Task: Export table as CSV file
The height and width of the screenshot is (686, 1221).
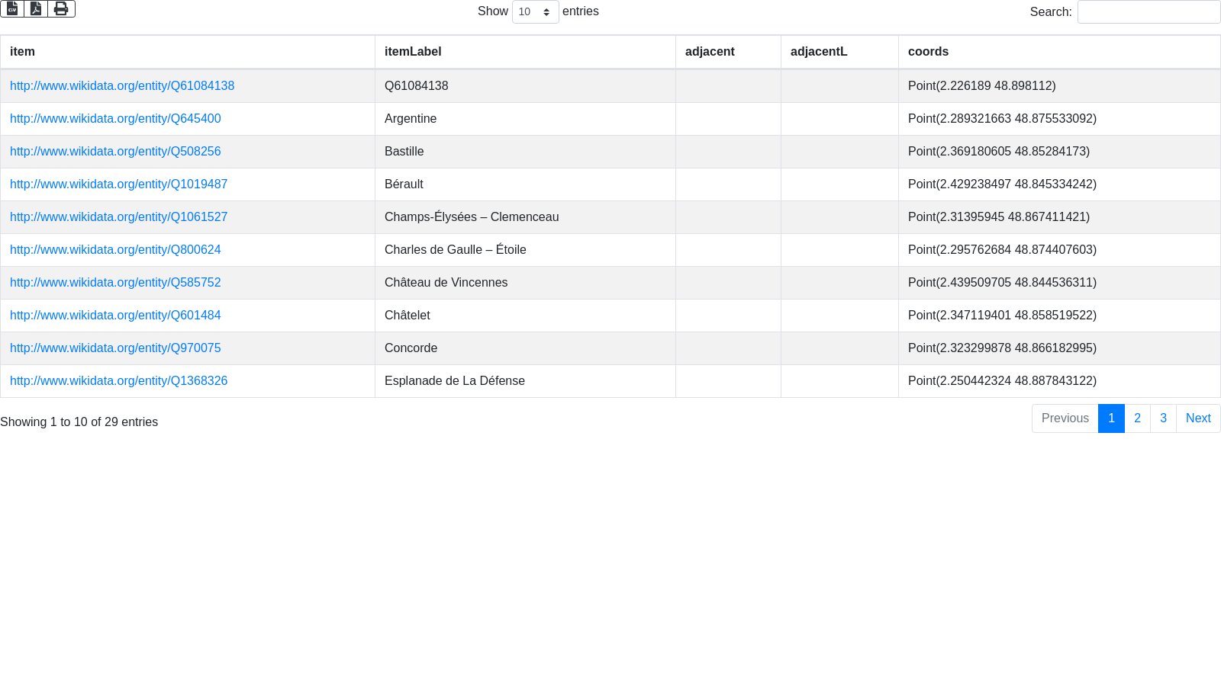Action: [12, 8]
